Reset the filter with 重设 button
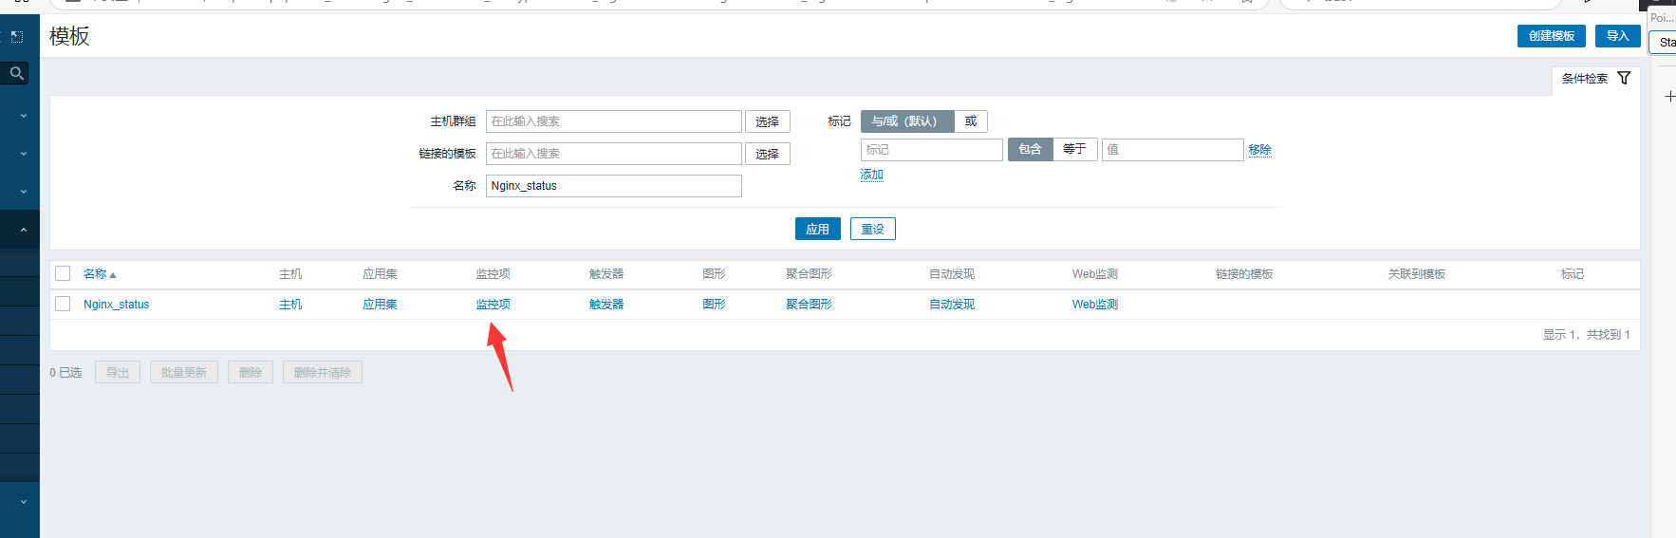Image resolution: width=1676 pixels, height=538 pixels. 872,229
